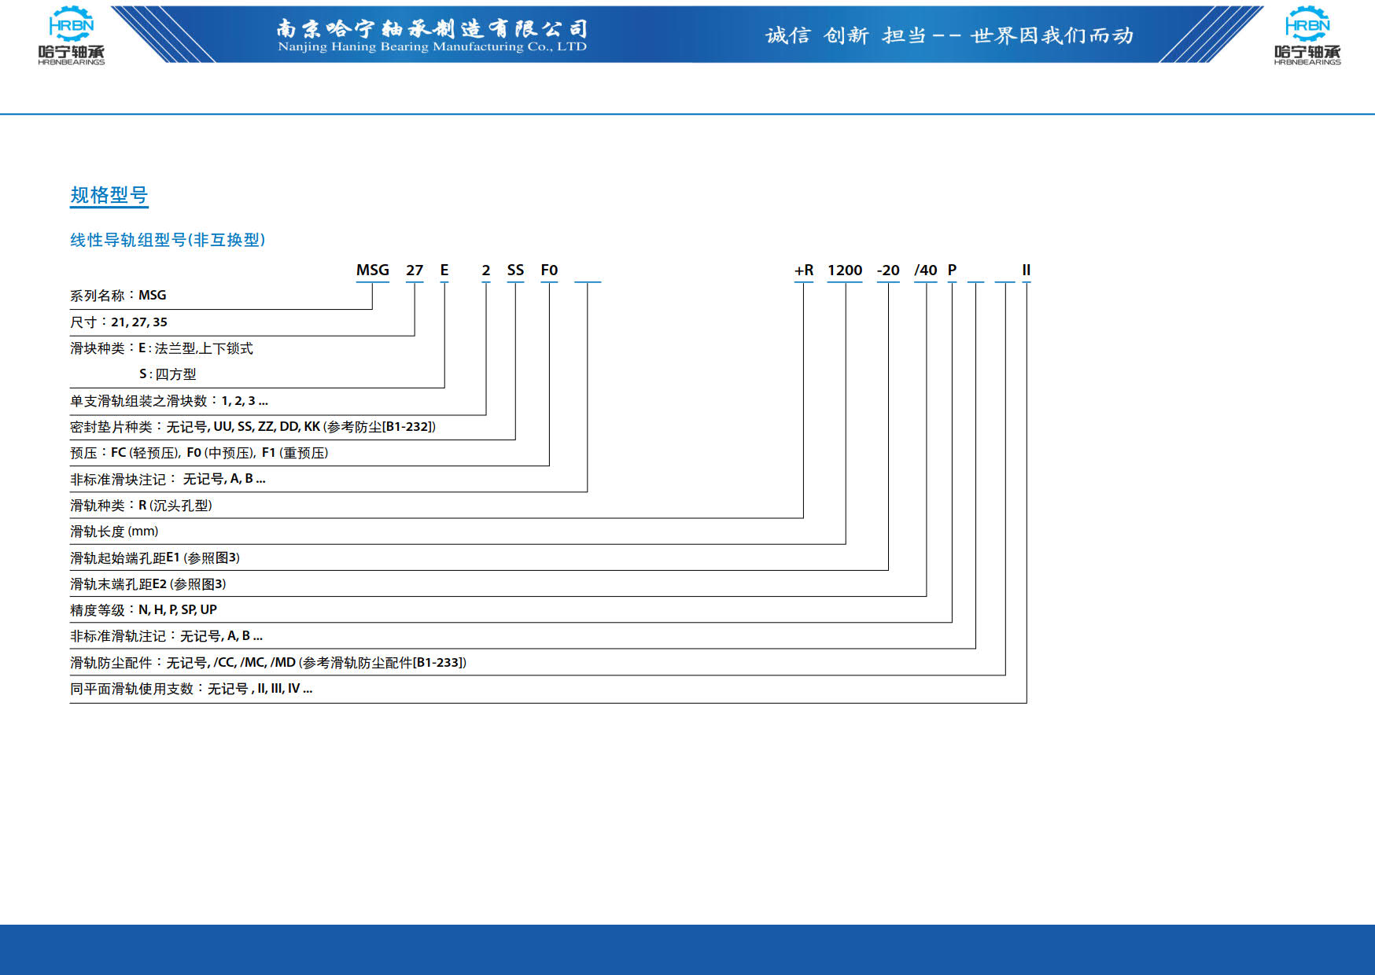Click the row '滑轨末端孔距E2 (参照图3)'
1375x975 pixels.
coord(148,584)
